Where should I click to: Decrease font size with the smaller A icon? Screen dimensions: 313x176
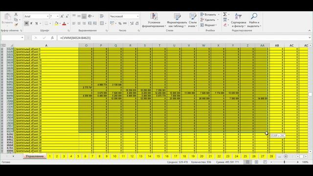67,16
